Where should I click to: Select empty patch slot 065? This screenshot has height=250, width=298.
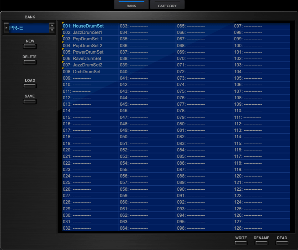pyautogui.click(x=204, y=26)
